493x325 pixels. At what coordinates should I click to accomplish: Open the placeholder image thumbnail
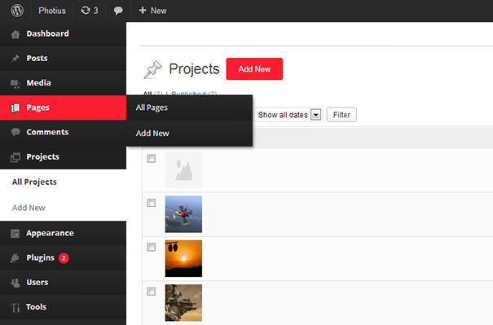coord(183,169)
